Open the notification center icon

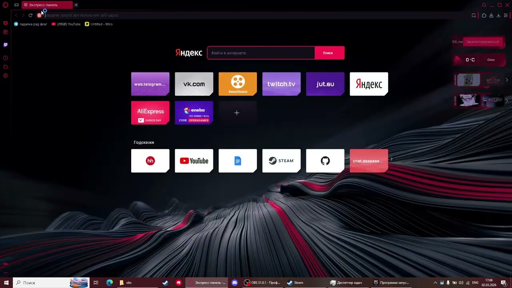pos(504,283)
